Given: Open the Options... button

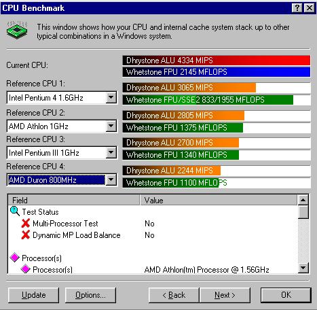Looking at the screenshot, I should [90, 295].
